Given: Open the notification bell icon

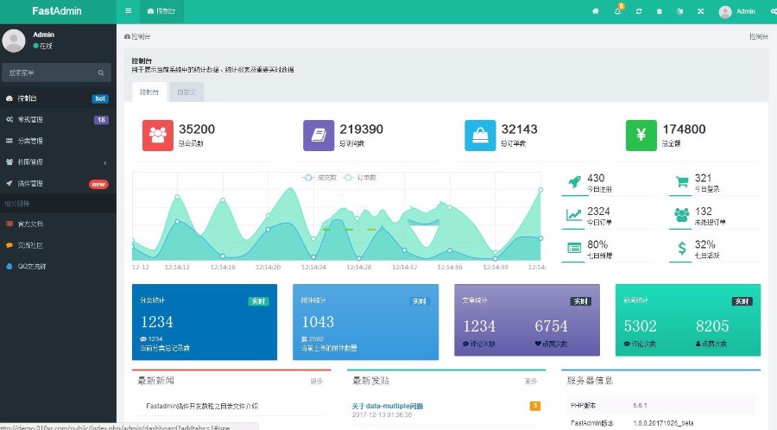Looking at the screenshot, I should 617,11.
